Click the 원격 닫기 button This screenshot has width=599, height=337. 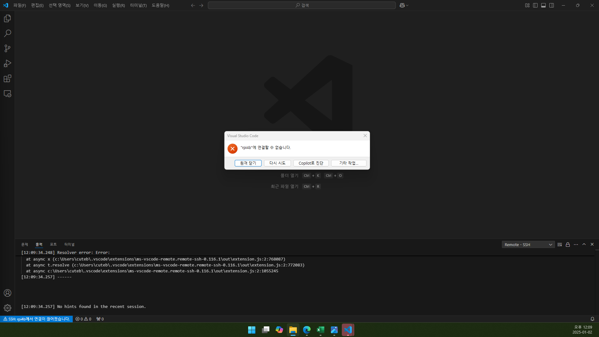point(248,163)
